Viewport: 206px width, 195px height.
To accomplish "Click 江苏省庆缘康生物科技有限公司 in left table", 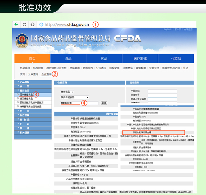I will tap(95, 136).
